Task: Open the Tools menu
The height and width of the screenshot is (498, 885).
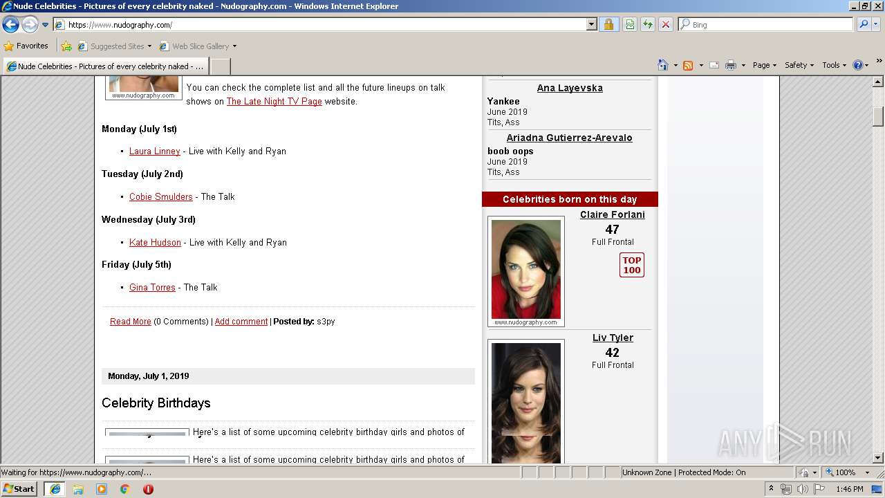Action: [x=834, y=65]
